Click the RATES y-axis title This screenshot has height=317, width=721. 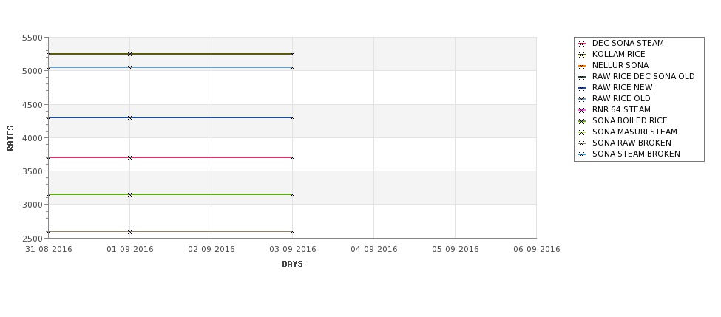pos(10,138)
